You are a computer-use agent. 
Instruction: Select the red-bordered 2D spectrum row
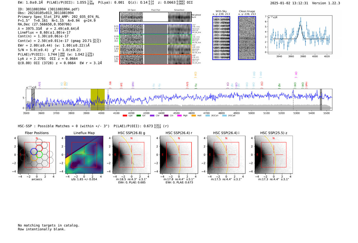[155, 59]
